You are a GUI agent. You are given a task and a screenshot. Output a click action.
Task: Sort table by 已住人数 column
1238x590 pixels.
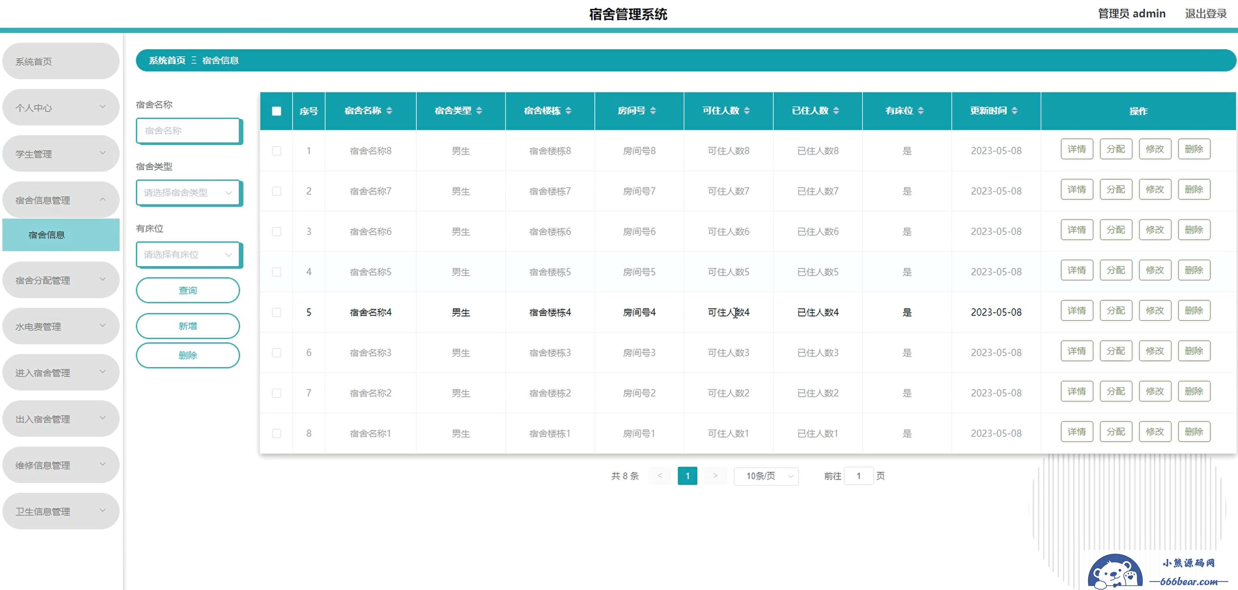836,111
